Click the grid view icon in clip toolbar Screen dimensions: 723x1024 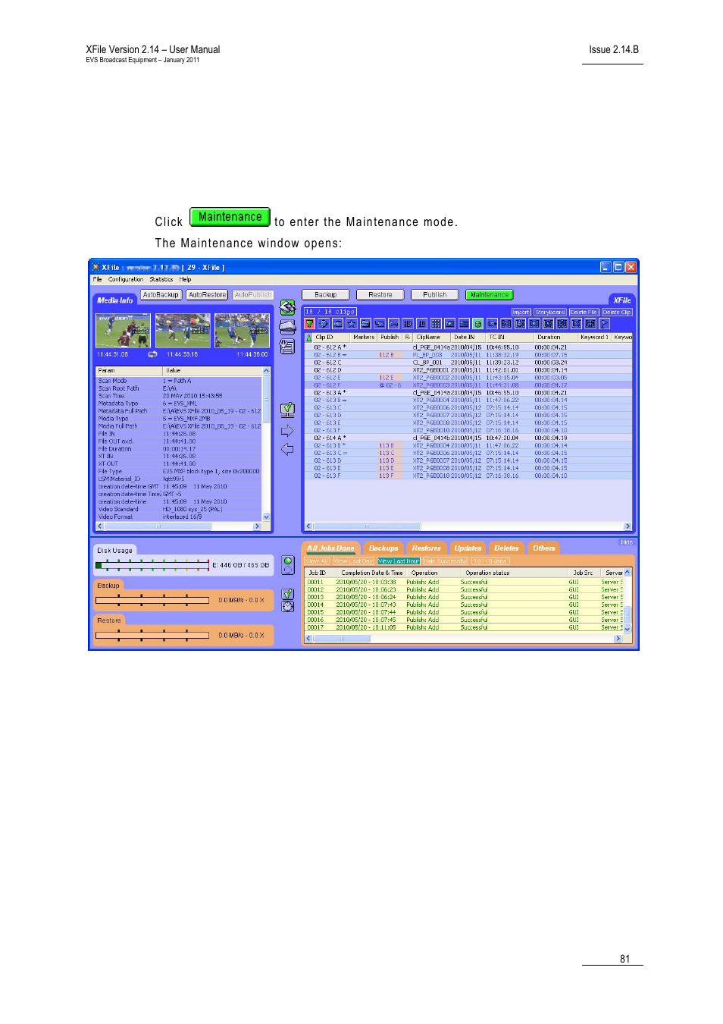[x=436, y=324]
